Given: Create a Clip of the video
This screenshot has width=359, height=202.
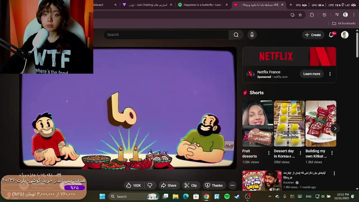Looking at the screenshot, I should (x=191, y=185).
